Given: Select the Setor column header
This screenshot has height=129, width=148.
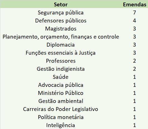Looking at the screenshot, I should pyautogui.click(x=61, y=4).
